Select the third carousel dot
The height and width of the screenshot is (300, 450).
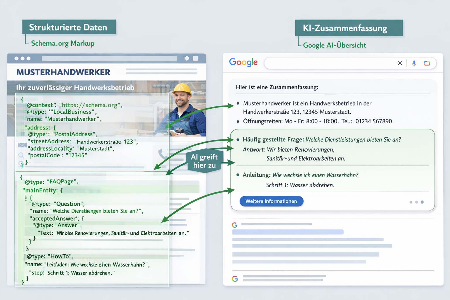[x=422, y=202]
